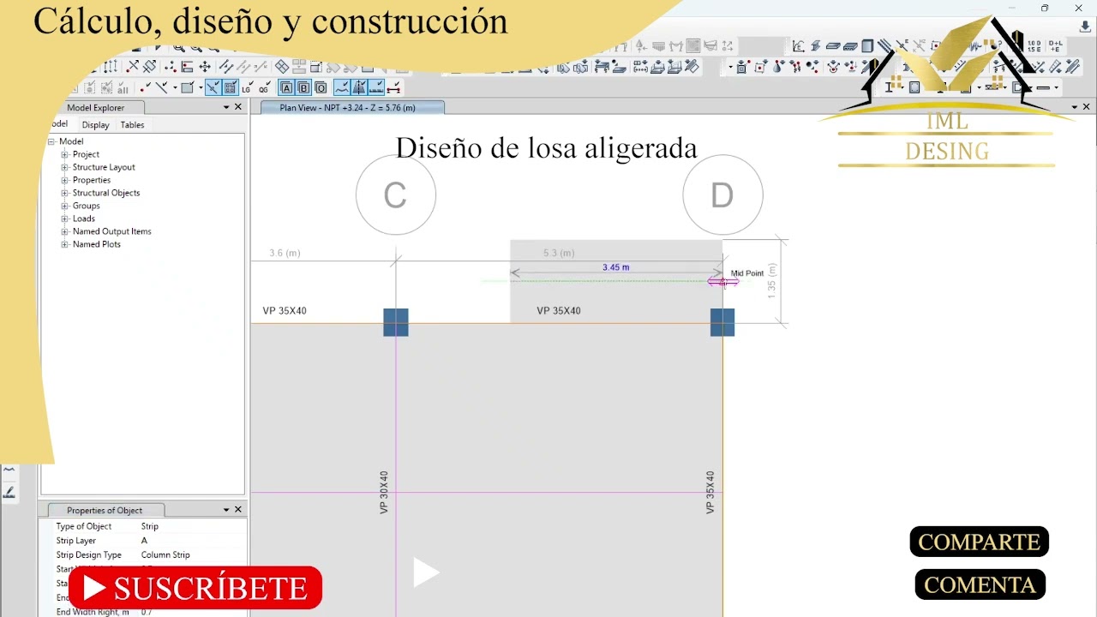The height and width of the screenshot is (617, 1097).
Task: Click the Model Explorer panel title tab
Action: (95, 107)
